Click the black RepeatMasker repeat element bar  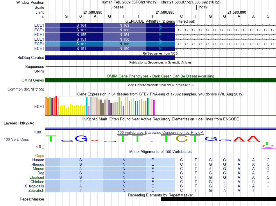pos(218,199)
